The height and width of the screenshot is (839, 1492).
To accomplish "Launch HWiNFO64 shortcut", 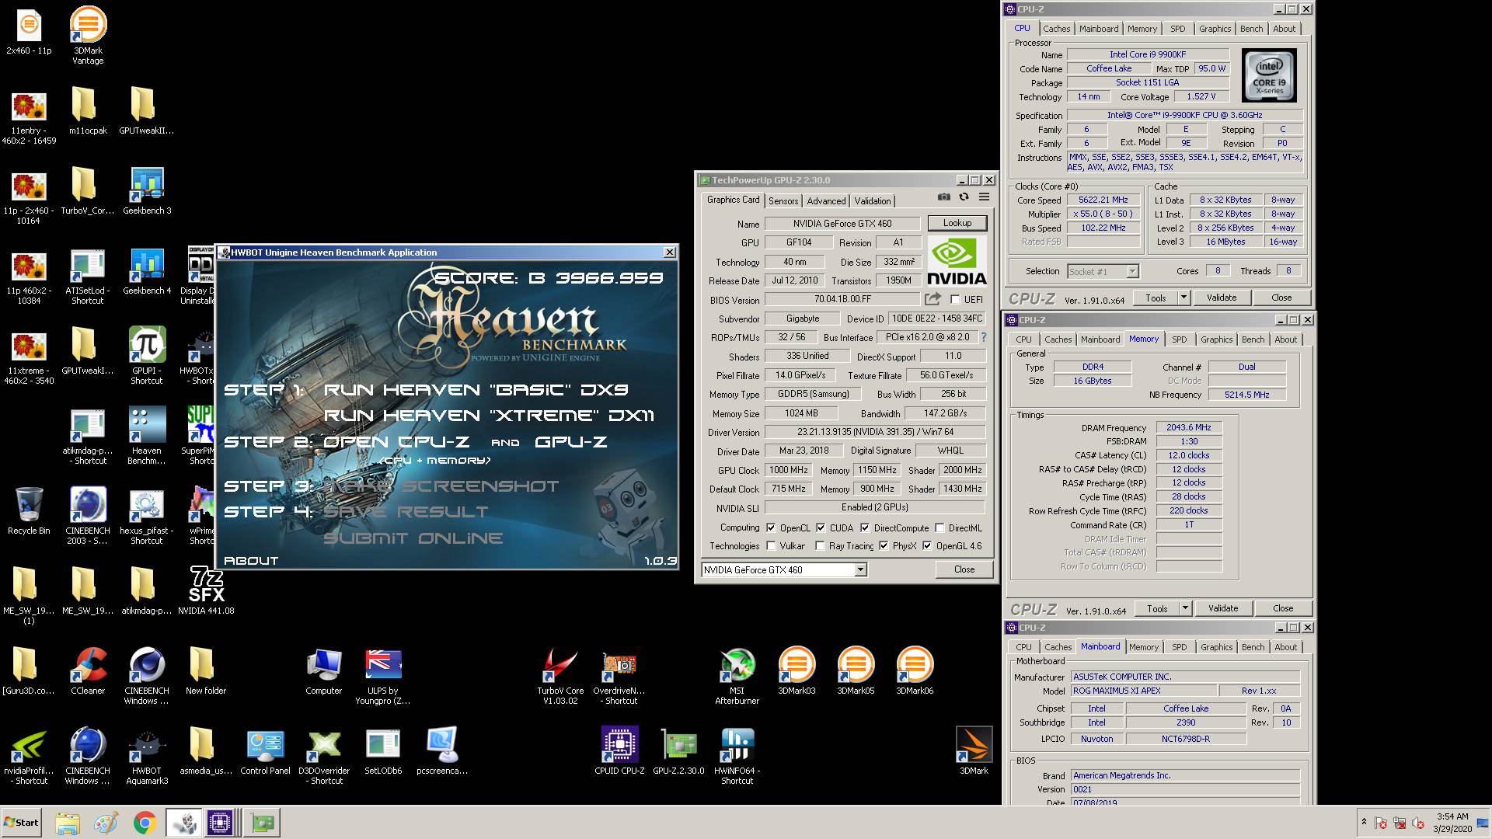I will click(x=737, y=756).
